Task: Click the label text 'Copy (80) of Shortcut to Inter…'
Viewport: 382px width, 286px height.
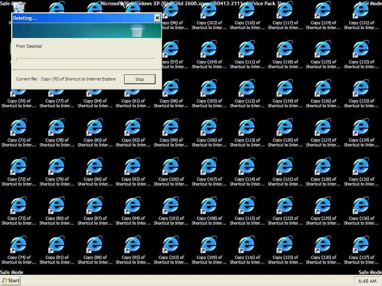Action: (57, 221)
